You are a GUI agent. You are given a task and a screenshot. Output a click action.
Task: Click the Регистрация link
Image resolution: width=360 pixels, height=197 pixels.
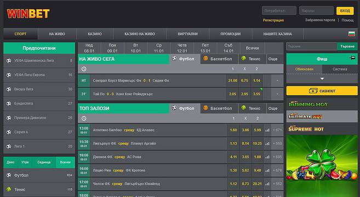click(273, 20)
